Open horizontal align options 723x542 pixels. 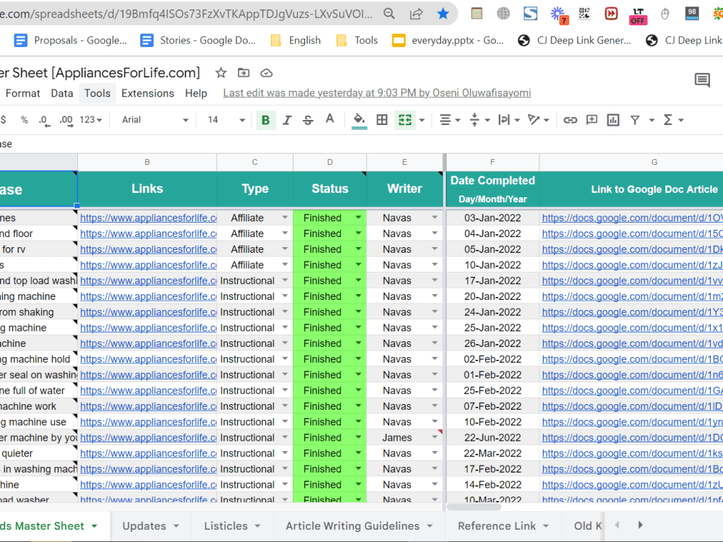point(450,120)
